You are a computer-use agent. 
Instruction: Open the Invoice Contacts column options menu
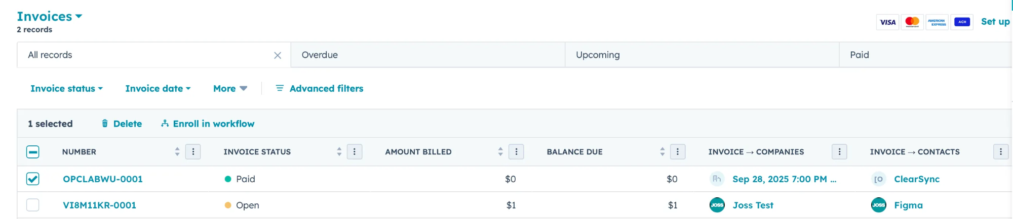[1001, 152]
